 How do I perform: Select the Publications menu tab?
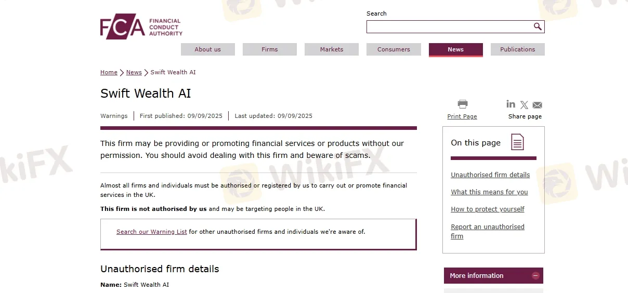[x=518, y=49]
